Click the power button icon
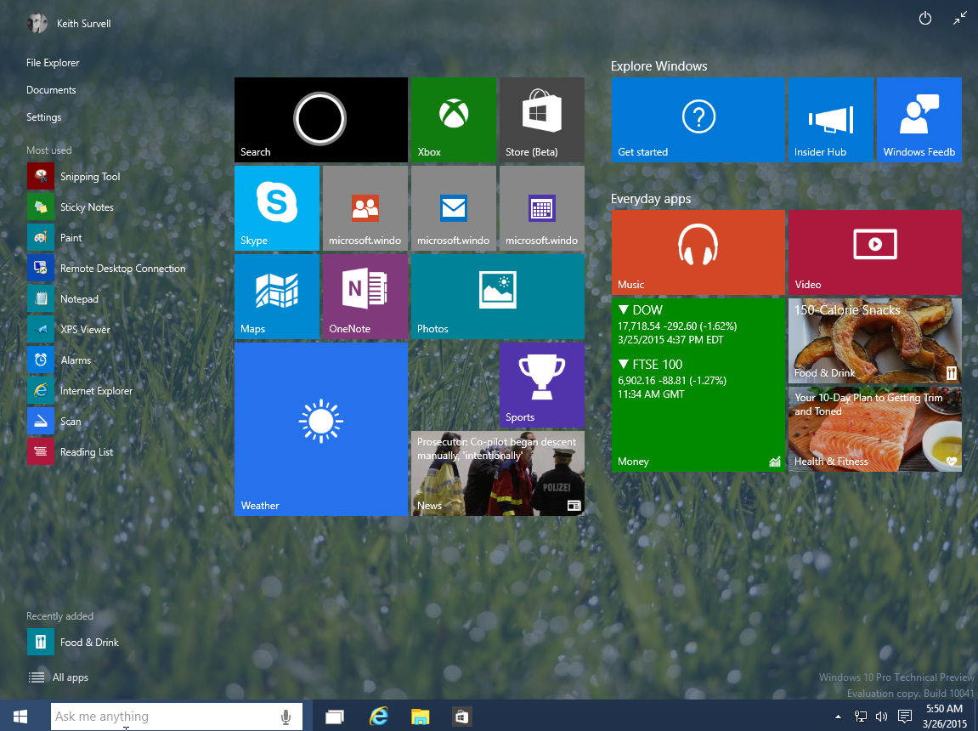978x731 pixels. pyautogui.click(x=925, y=19)
